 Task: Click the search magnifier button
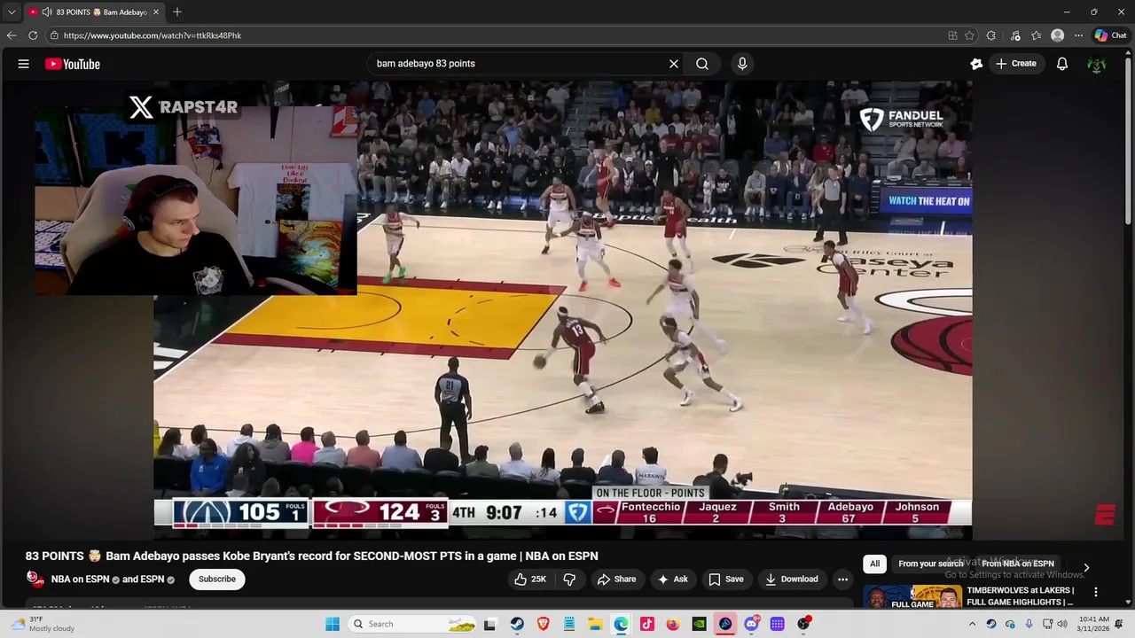pyautogui.click(x=702, y=64)
